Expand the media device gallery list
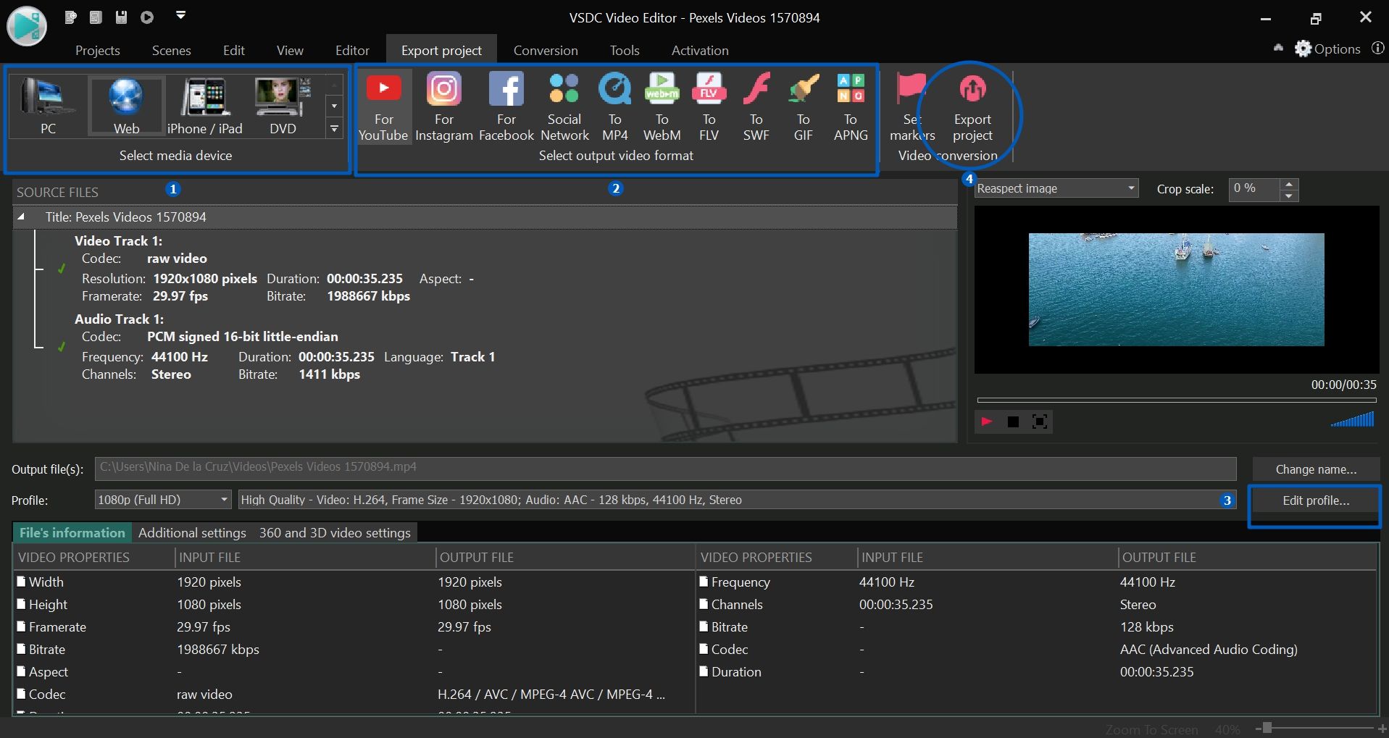Viewport: 1389px width, 738px height. (x=334, y=129)
